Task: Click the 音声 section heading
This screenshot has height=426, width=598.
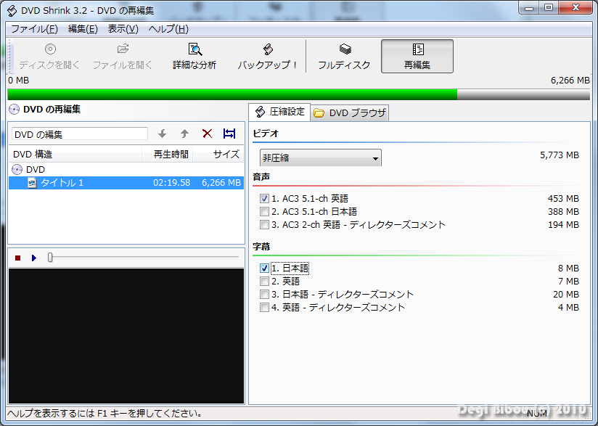Action: [x=261, y=176]
